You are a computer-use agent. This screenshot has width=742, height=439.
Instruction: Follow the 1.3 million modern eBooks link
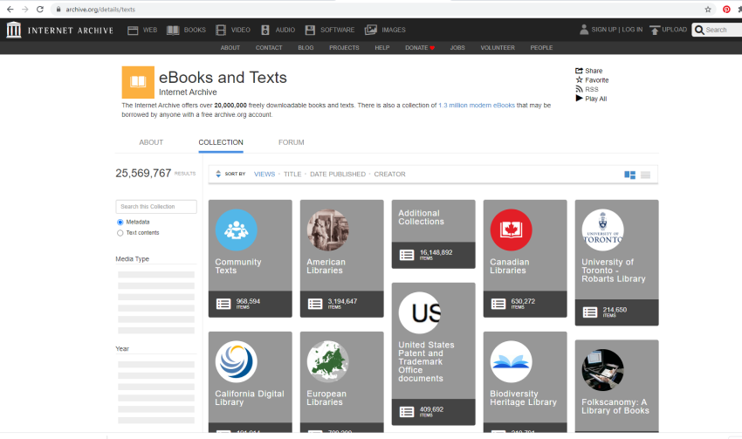pos(477,106)
